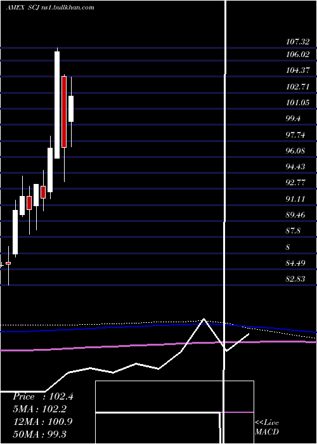Select the large red candlestick near 104

64,112
